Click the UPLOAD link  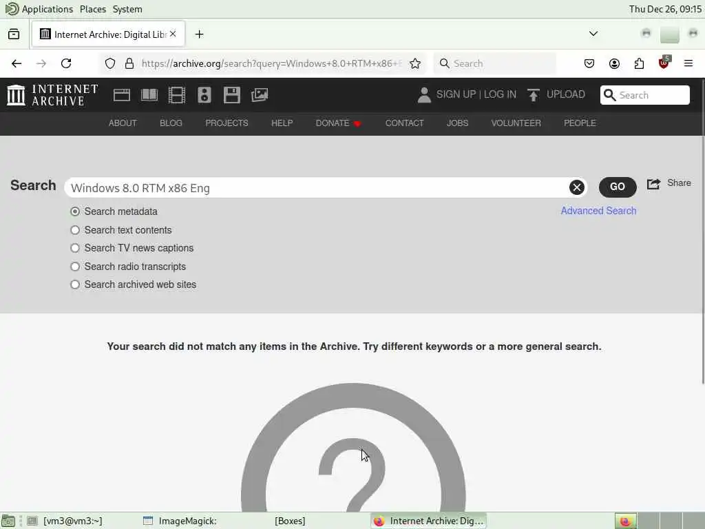(x=566, y=94)
